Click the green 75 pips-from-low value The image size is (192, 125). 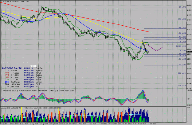click(x=7, y=80)
